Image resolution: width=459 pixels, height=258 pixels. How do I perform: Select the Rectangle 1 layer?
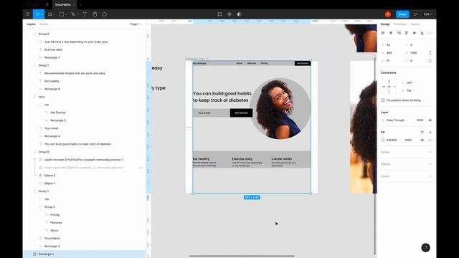(x=85, y=254)
